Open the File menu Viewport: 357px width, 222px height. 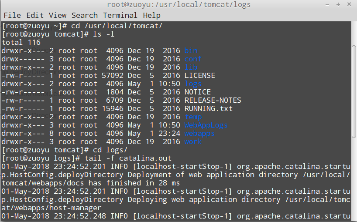click(12, 15)
